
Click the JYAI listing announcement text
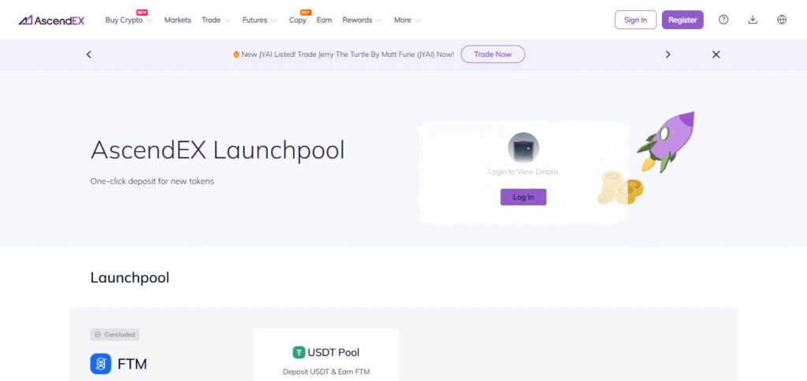pyautogui.click(x=344, y=54)
